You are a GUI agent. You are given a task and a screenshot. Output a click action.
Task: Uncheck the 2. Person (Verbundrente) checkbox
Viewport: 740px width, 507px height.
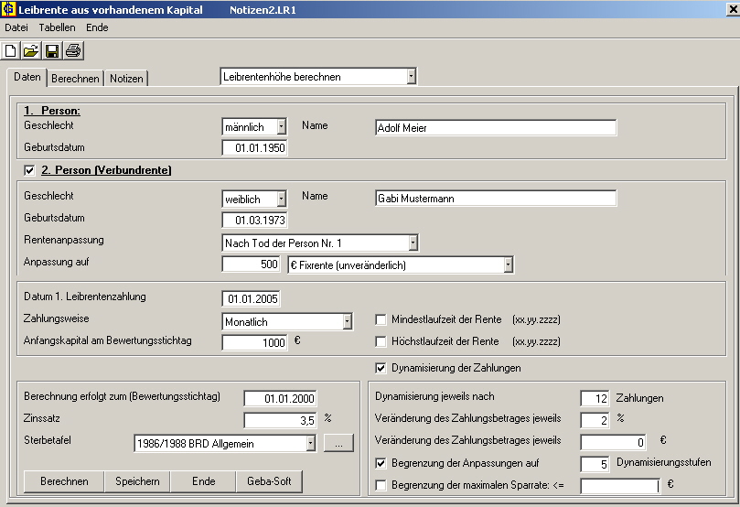tap(29, 170)
